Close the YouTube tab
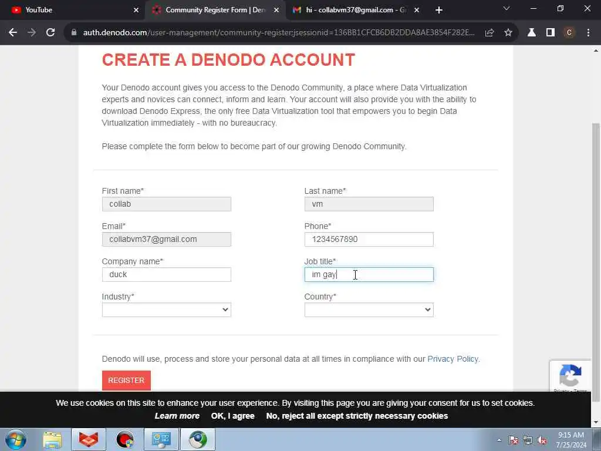Image resolution: width=601 pixels, height=451 pixels. [x=136, y=10]
